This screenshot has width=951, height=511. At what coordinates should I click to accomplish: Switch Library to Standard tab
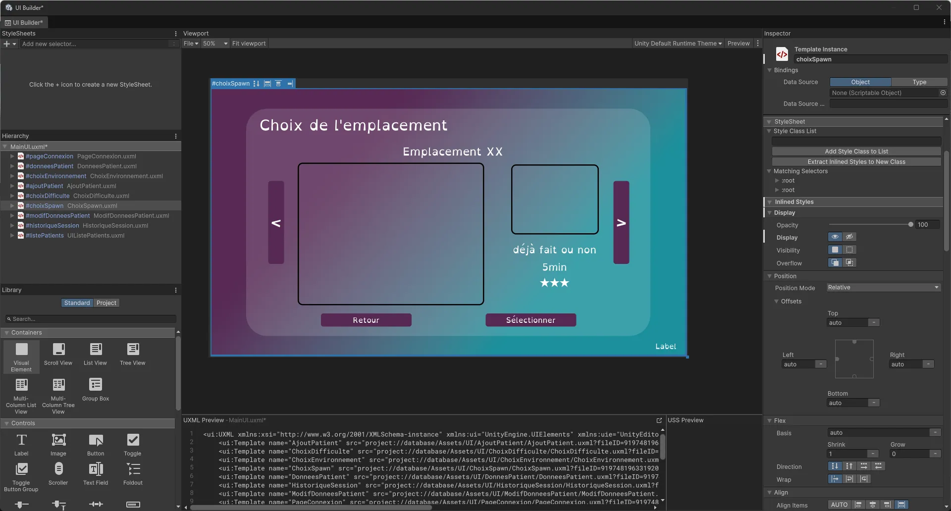(x=77, y=303)
